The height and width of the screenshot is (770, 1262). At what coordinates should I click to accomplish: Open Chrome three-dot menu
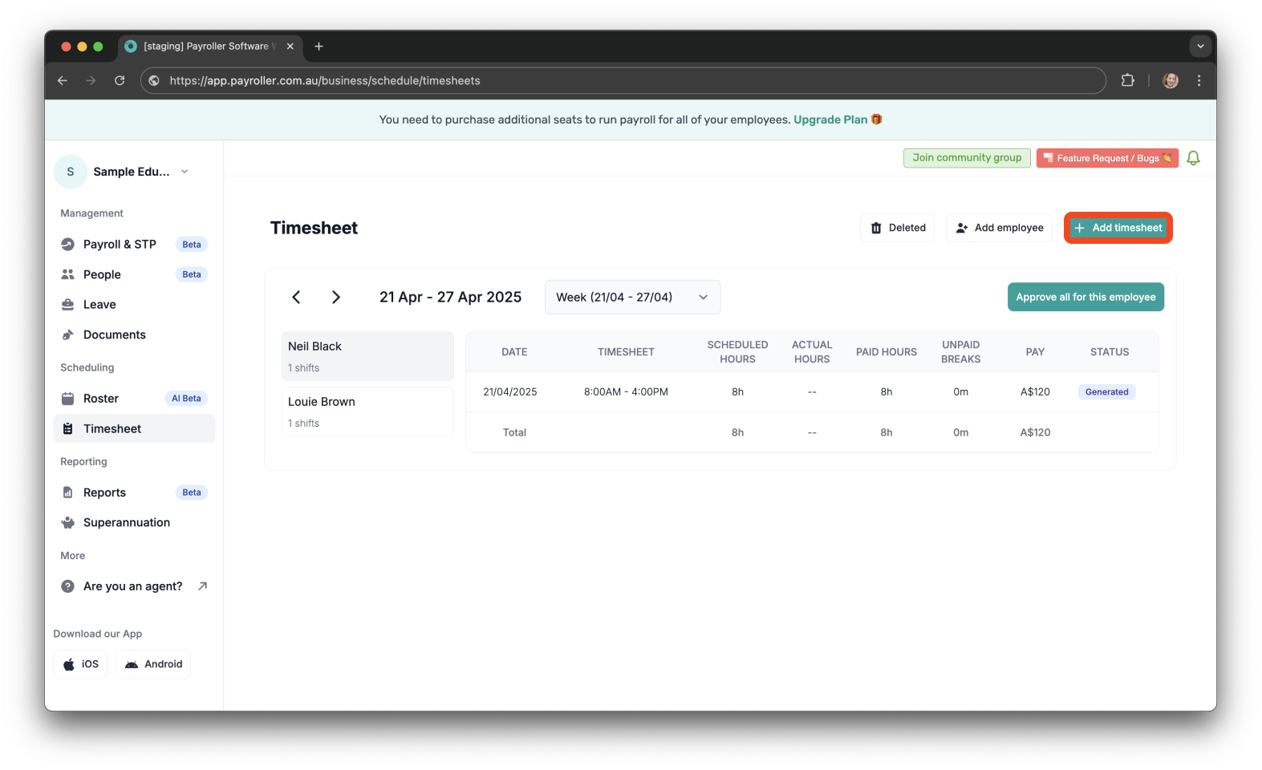pos(1199,80)
